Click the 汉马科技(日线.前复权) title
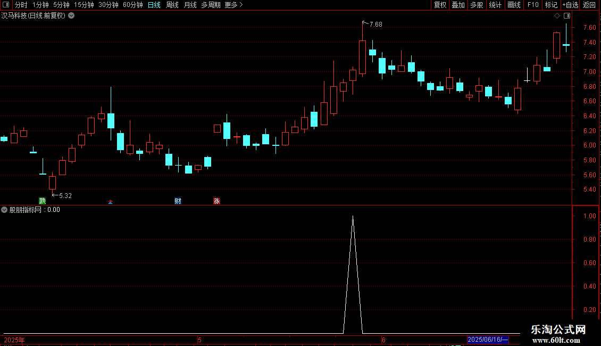This screenshot has height=346, width=601. point(34,16)
